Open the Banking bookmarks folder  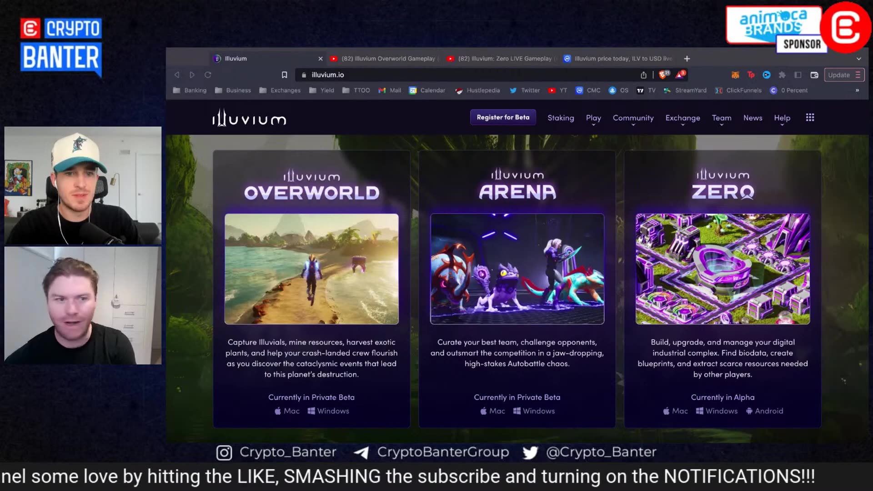tap(190, 90)
